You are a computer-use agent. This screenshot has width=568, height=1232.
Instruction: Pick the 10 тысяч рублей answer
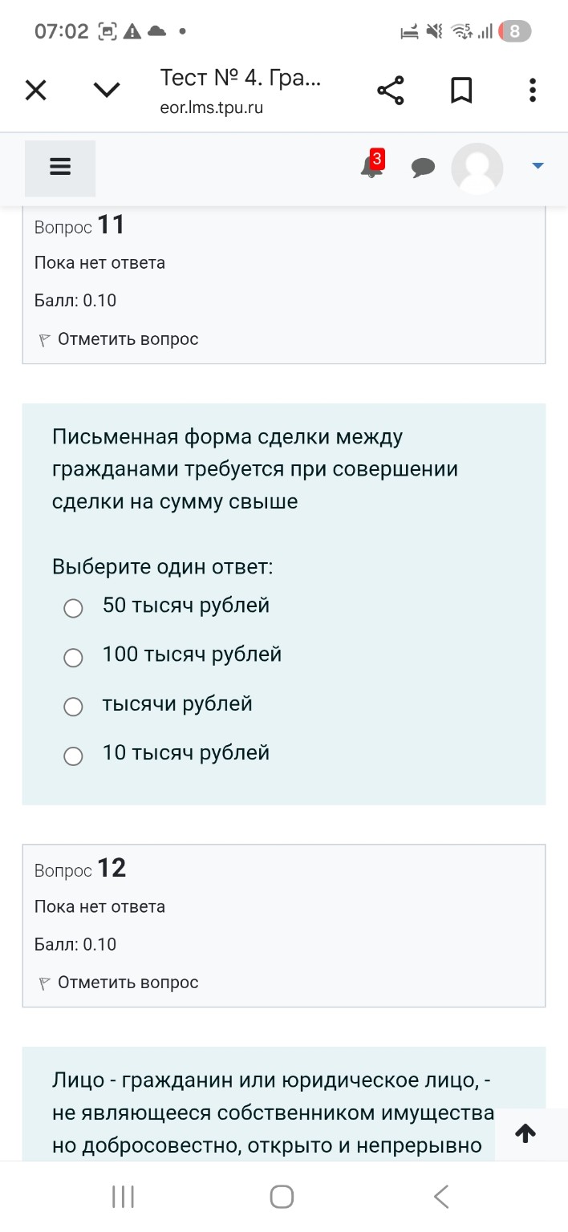pos(73,756)
